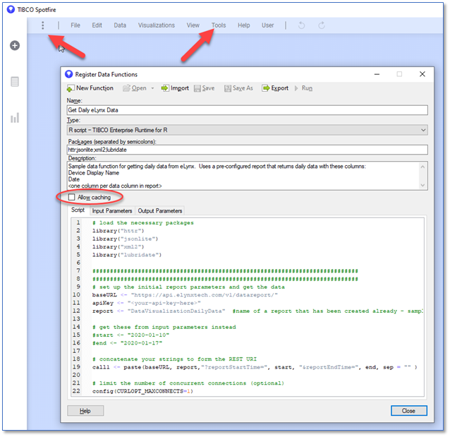Switch to the Script tab

pyautogui.click(x=78, y=210)
